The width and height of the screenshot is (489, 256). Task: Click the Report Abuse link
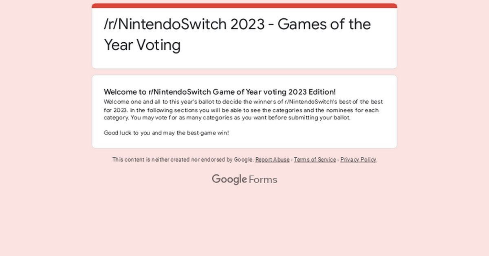272,160
